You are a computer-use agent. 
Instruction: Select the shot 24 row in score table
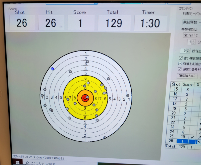184,132
